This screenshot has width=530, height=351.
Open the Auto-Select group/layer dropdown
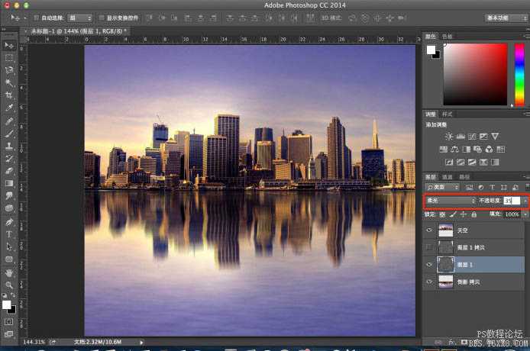(x=79, y=18)
